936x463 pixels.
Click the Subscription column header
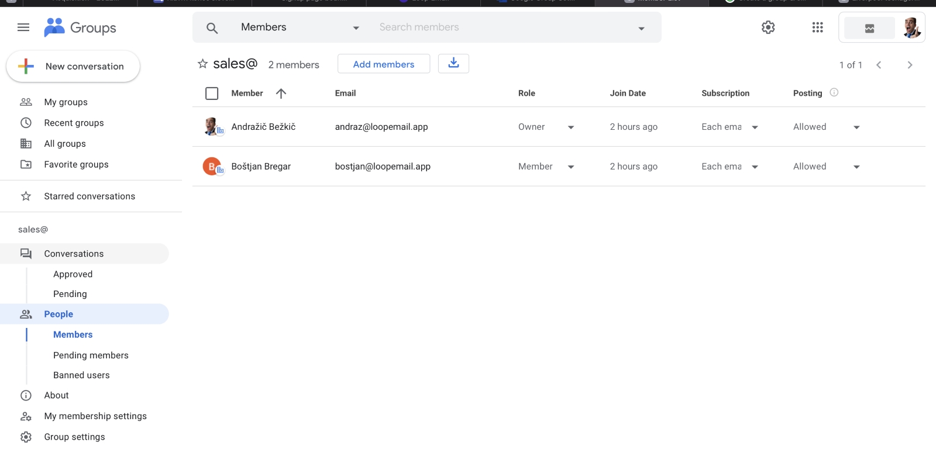[x=725, y=94]
